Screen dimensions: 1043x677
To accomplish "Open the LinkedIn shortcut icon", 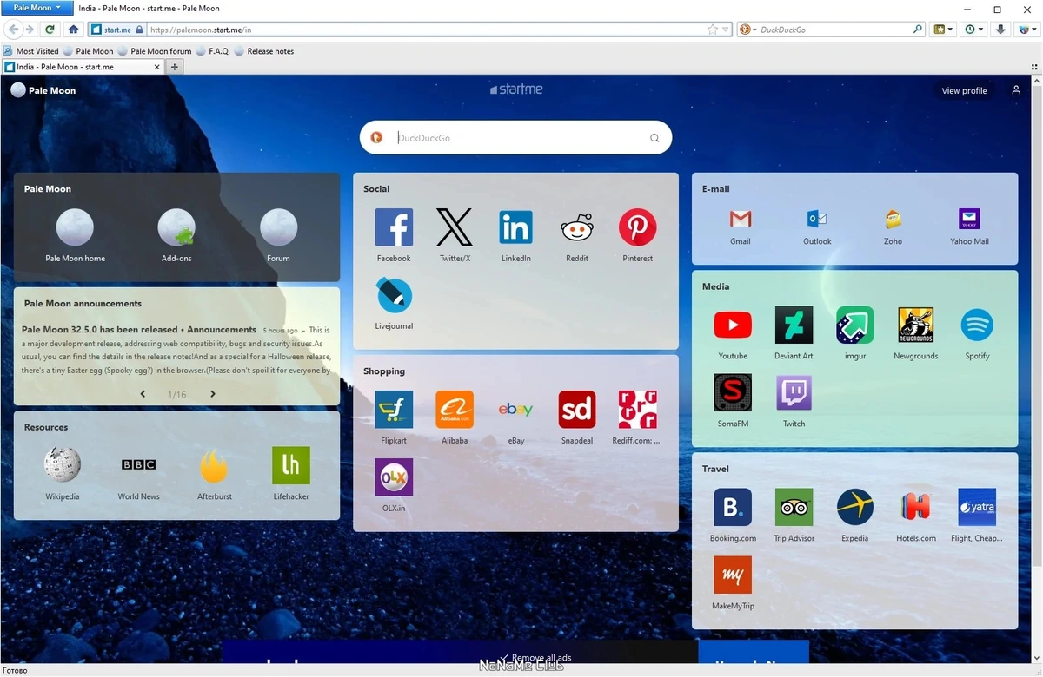I will tap(516, 227).
